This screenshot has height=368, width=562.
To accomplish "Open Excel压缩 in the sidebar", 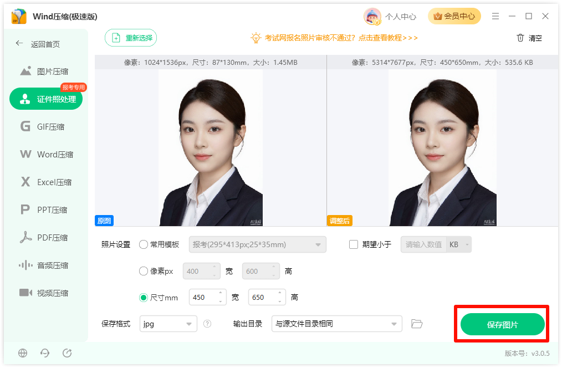I will point(46,182).
